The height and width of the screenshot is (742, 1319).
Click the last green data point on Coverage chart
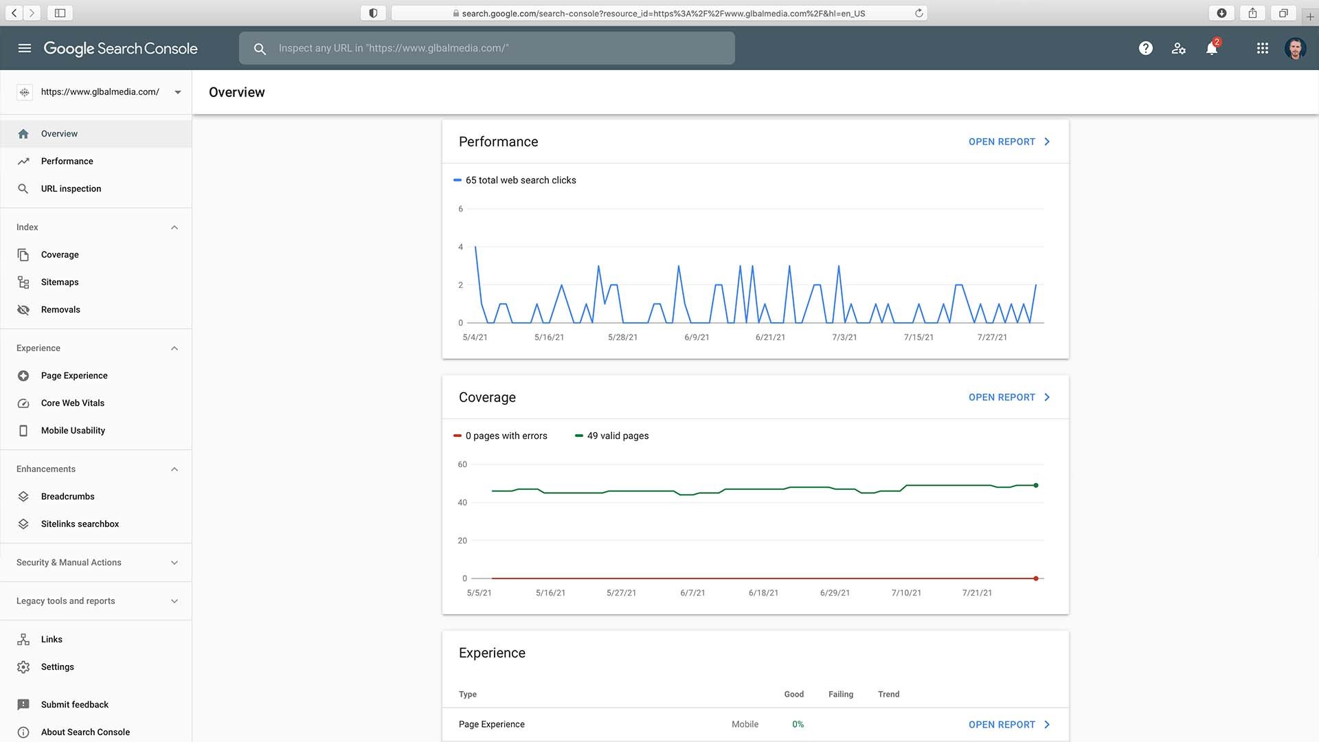(1036, 485)
